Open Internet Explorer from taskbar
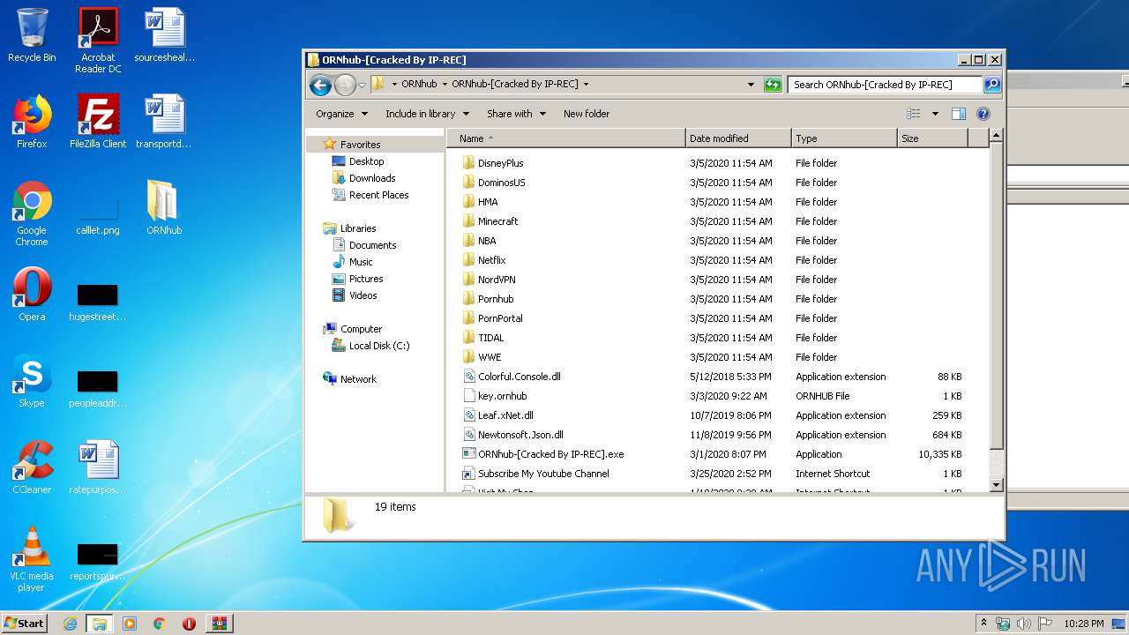The image size is (1129, 635). [71, 624]
